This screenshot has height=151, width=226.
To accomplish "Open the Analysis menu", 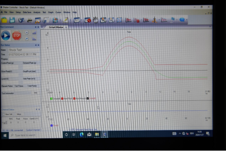I will [37, 12].
